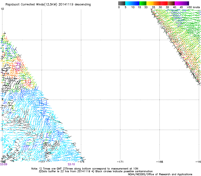
Task: Click the 'NOAA/NESDIS/Office of Research and Applications' credit
Action: [160, 174]
